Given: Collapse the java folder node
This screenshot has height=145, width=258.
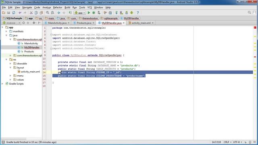Looking at the screenshot, I should coord(6,35).
